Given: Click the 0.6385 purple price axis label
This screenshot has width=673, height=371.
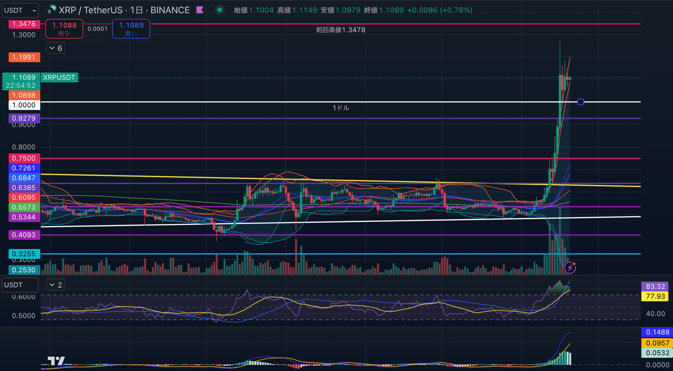Looking at the screenshot, I should pyautogui.click(x=24, y=188).
